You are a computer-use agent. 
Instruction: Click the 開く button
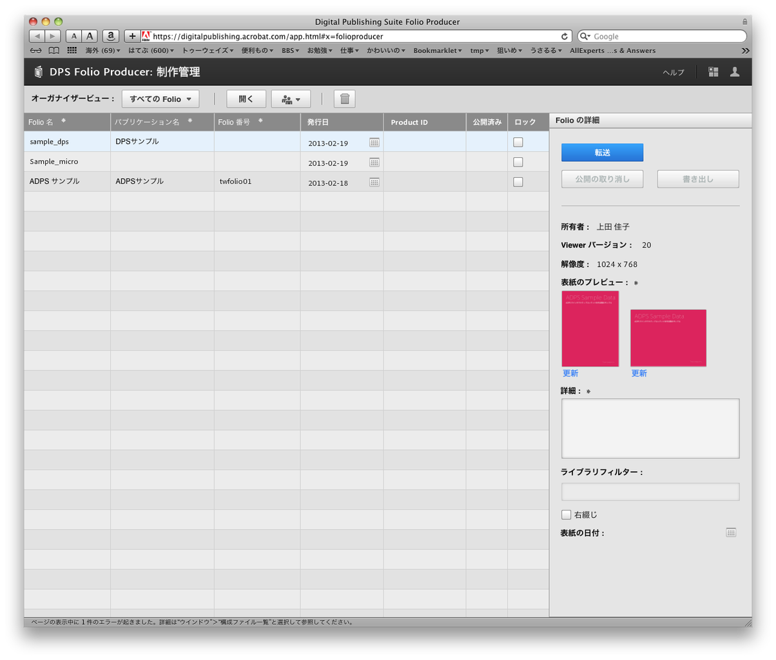(x=246, y=99)
